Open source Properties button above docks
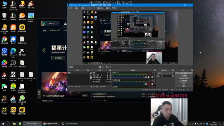Viewport: 224px width, 126px height. point(102,67)
